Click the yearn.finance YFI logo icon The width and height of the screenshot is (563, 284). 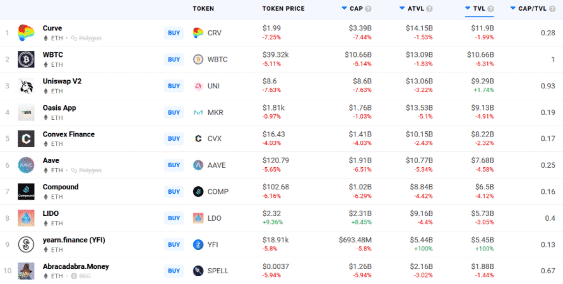pos(26,244)
